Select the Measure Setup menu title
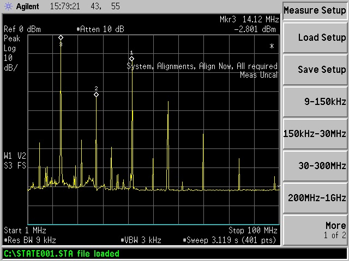The image size is (349, 261). (315, 10)
